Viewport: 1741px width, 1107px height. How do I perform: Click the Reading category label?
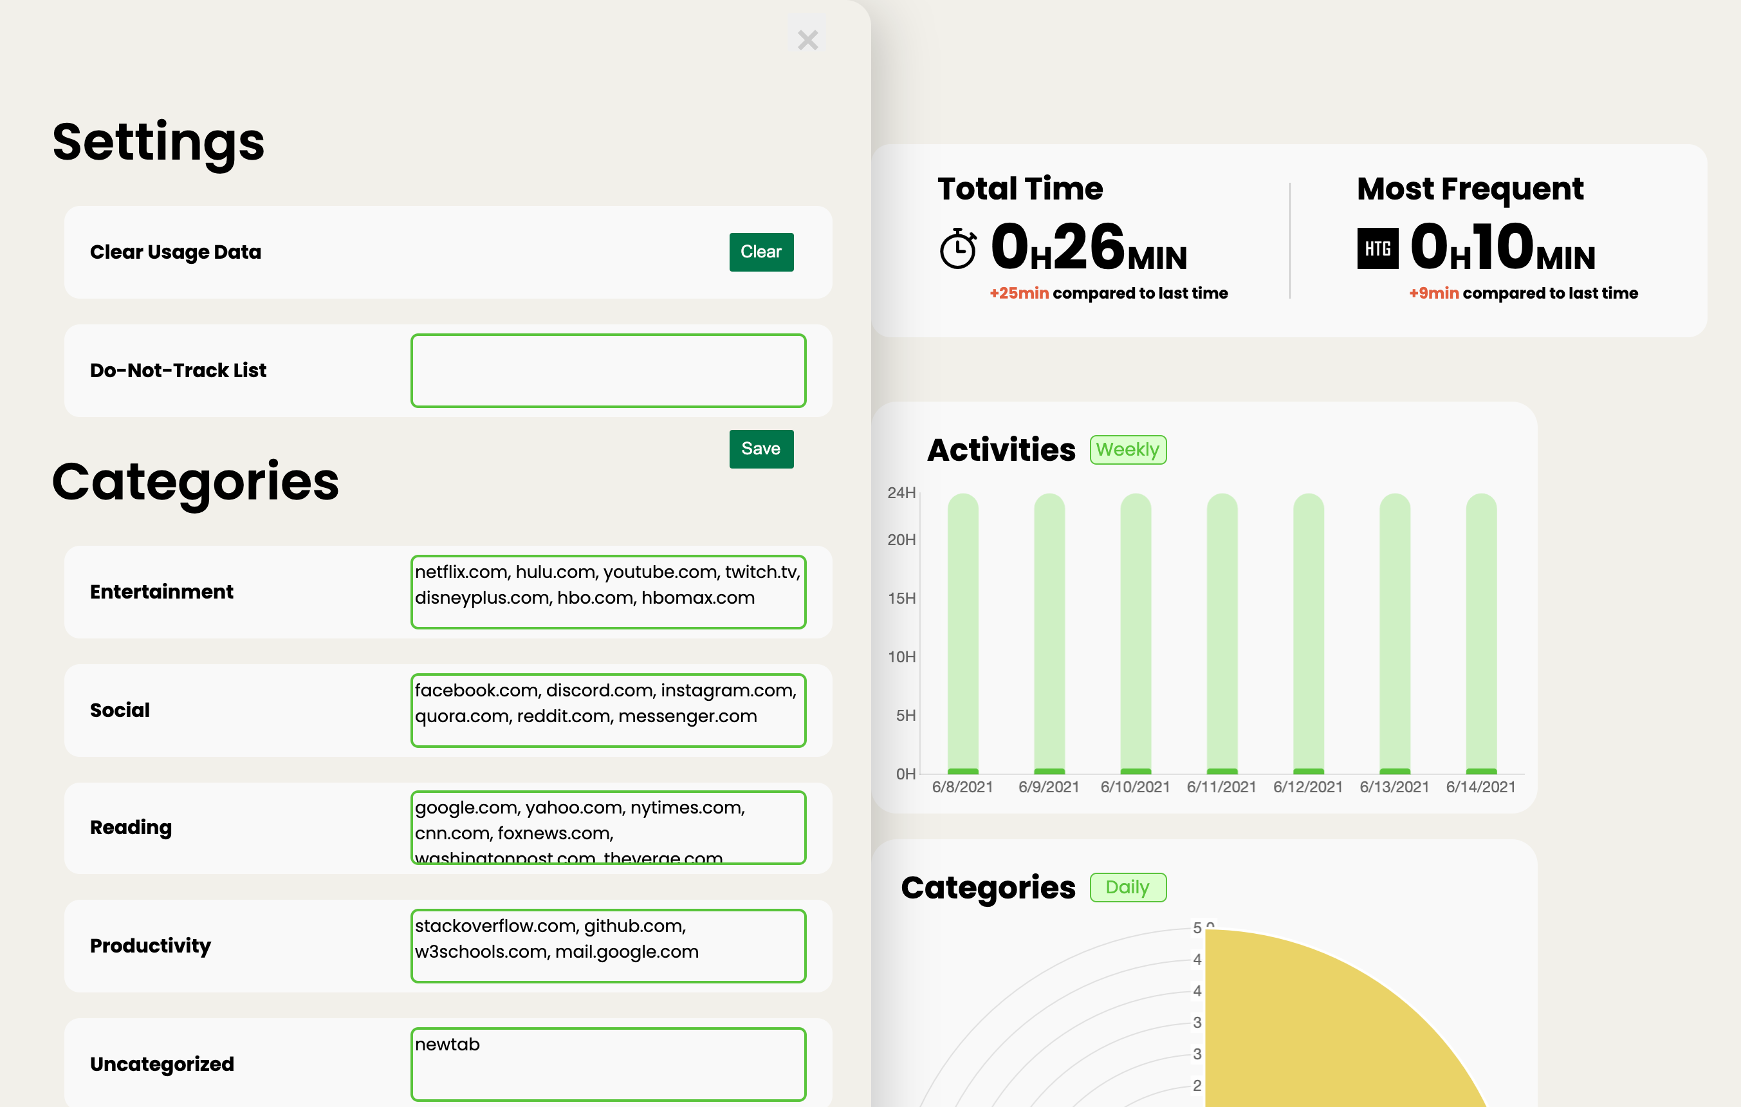pos(131,827)
